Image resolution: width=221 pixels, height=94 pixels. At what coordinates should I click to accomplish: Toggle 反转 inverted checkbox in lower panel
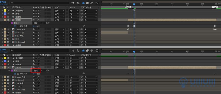tap(44, 70)
